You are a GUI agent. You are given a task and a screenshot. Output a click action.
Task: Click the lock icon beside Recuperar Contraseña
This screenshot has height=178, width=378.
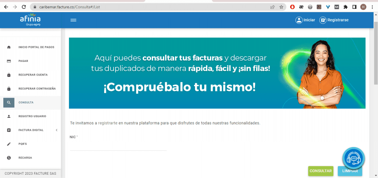click(9, 89)
